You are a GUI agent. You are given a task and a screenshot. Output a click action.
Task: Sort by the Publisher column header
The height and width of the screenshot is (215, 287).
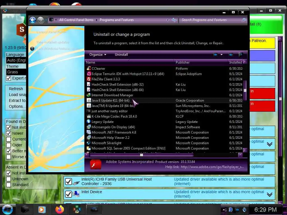coord(201,62)
